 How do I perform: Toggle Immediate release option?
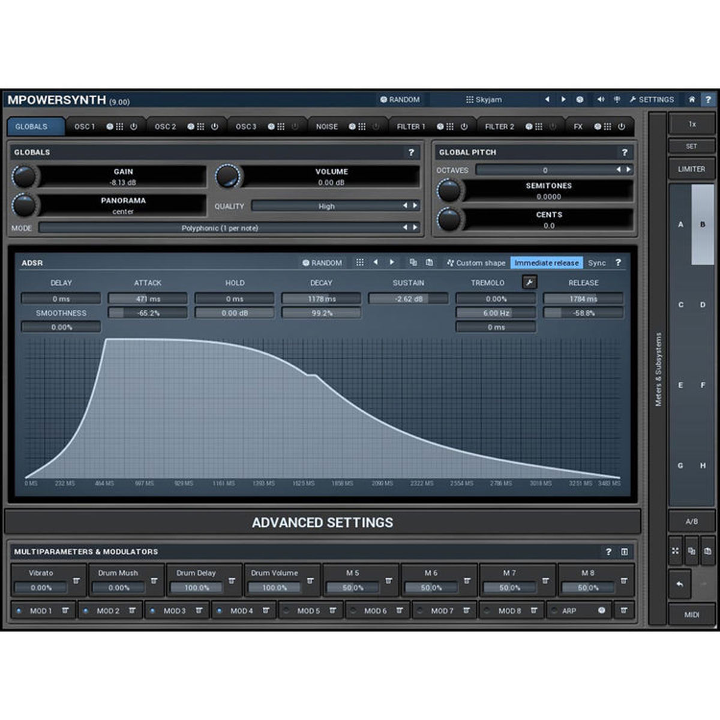(547, 263)
